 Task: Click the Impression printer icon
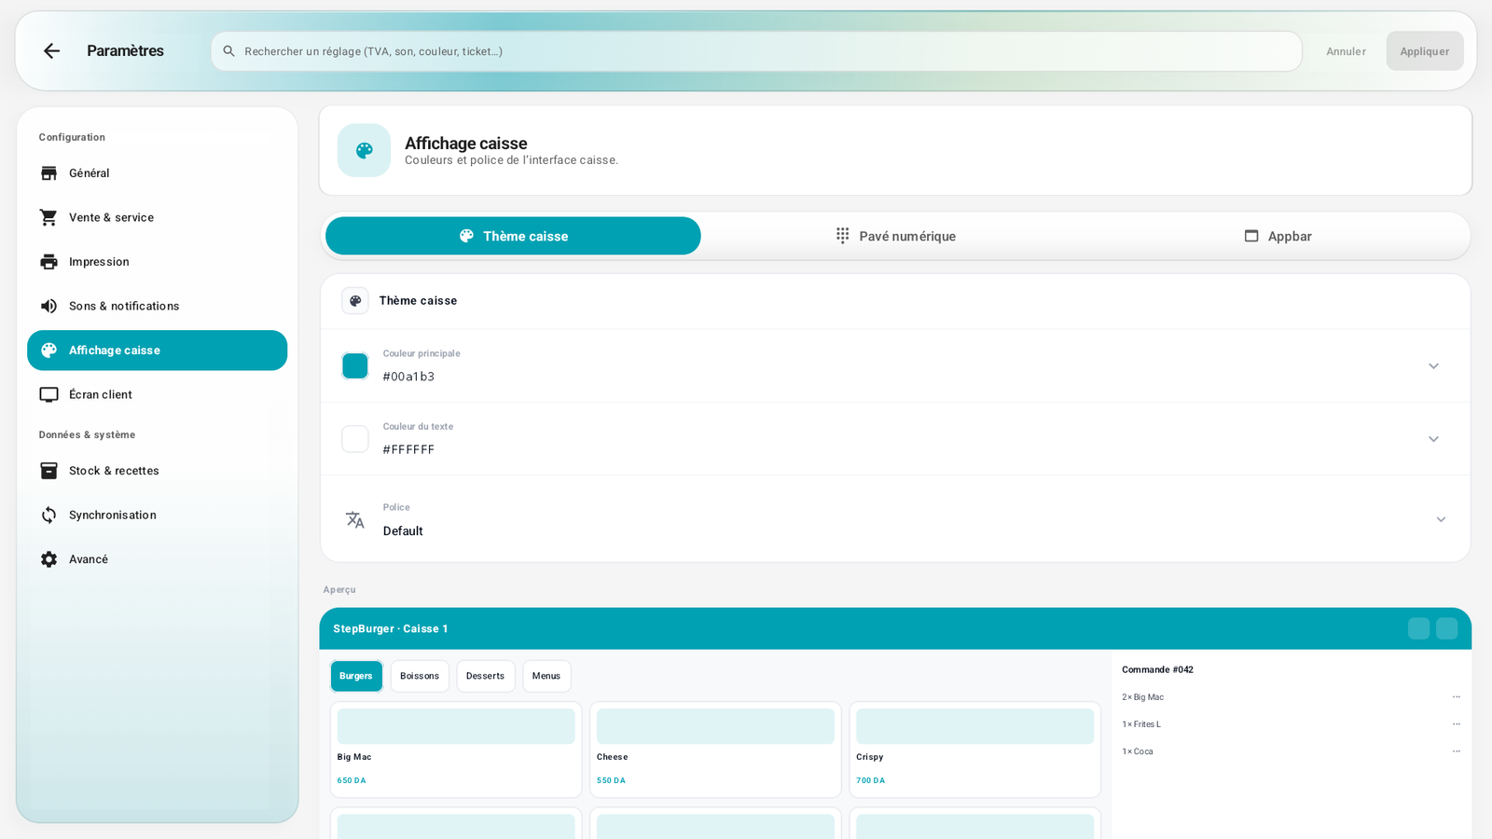pyautogui.click(x=48, y=262)
